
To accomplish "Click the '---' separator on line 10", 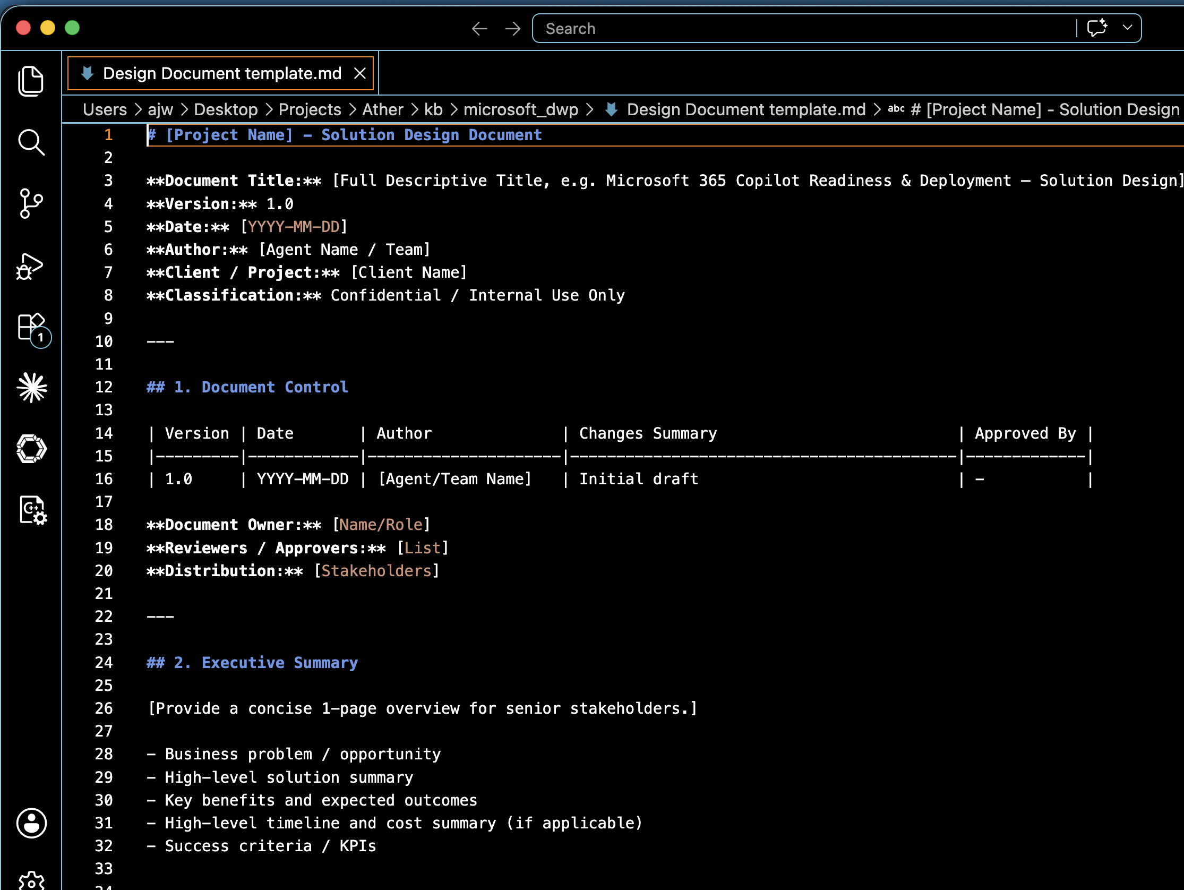I will [x=160, y=341].
